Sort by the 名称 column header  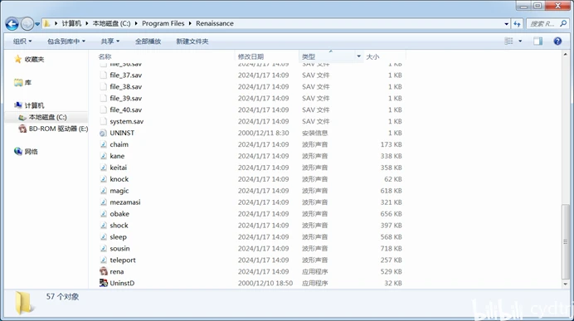pyautogui.click(x=105, y=56)
